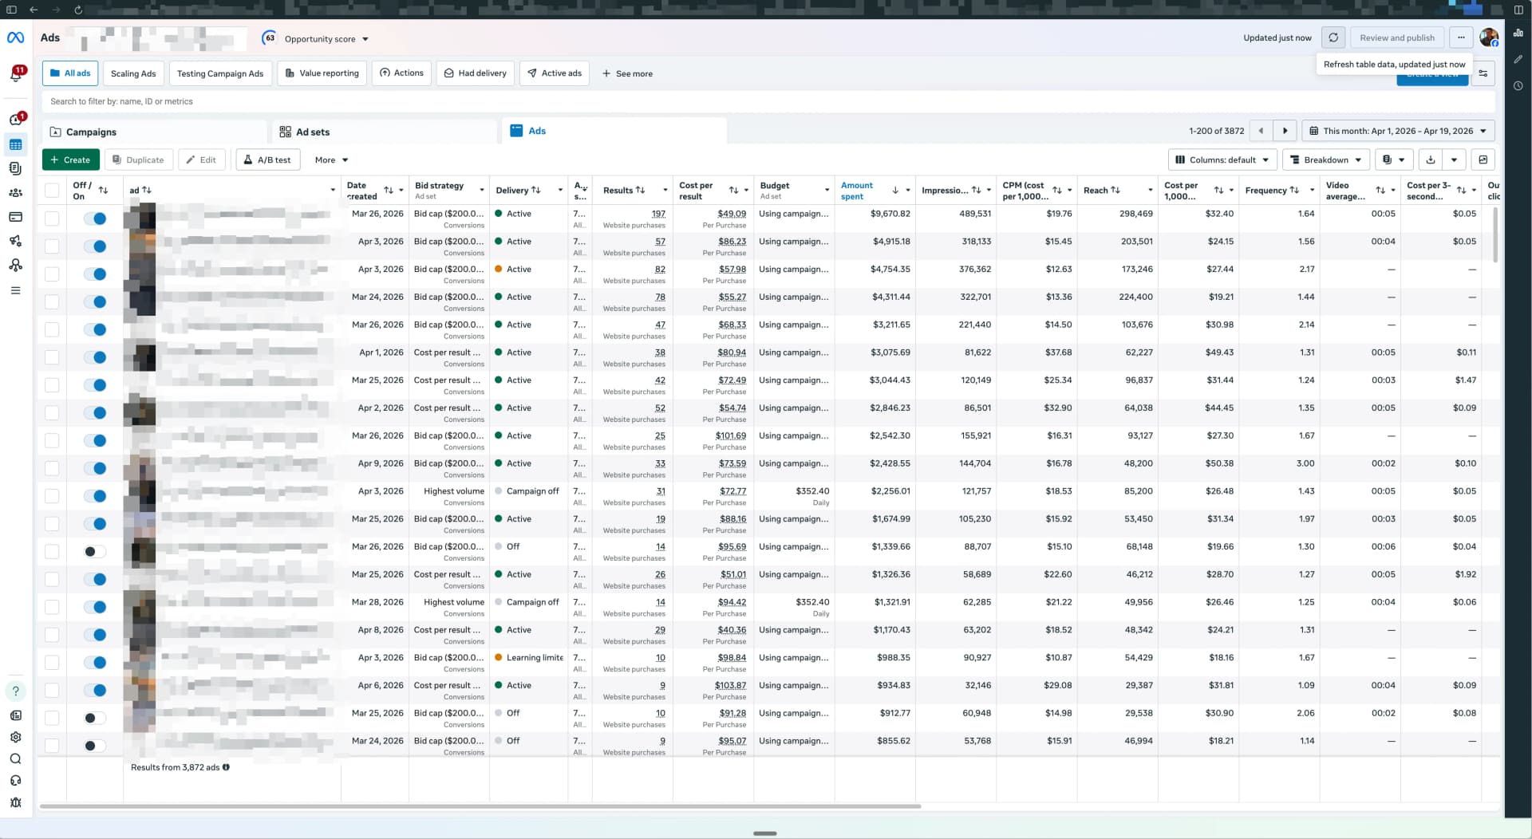Screen dimensions: 1532x839
Task: Click the Review and publish button
Action: [1396, 37]
